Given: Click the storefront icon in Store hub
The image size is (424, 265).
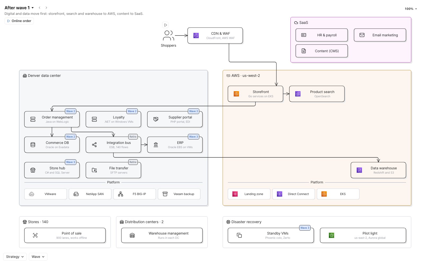Looking at the screenshot, I should (33, 170).
